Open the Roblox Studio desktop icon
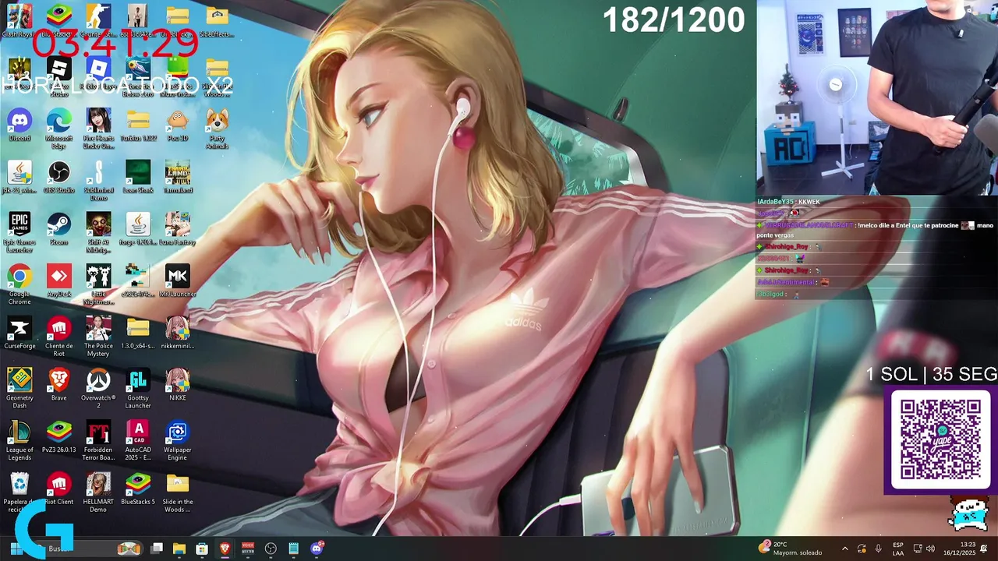The width and height of the screenshot is (998, 561). coord(59,76)
